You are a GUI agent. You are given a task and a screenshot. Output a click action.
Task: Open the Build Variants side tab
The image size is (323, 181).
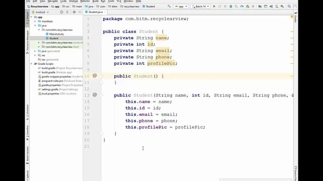tap(27, 155)
